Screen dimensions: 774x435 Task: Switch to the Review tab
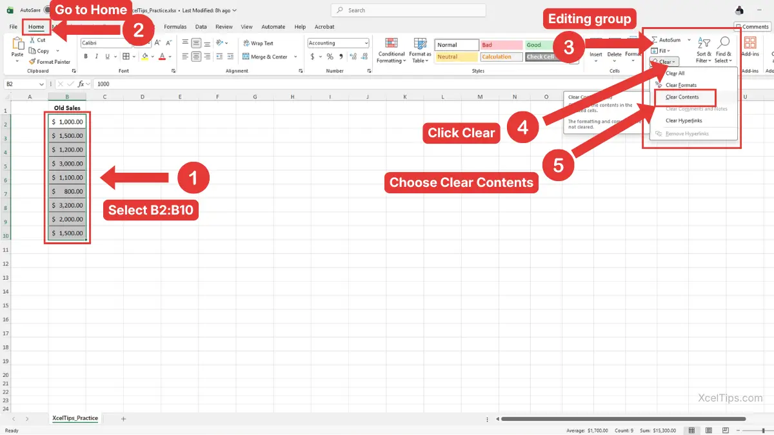[x=224, y=27]
